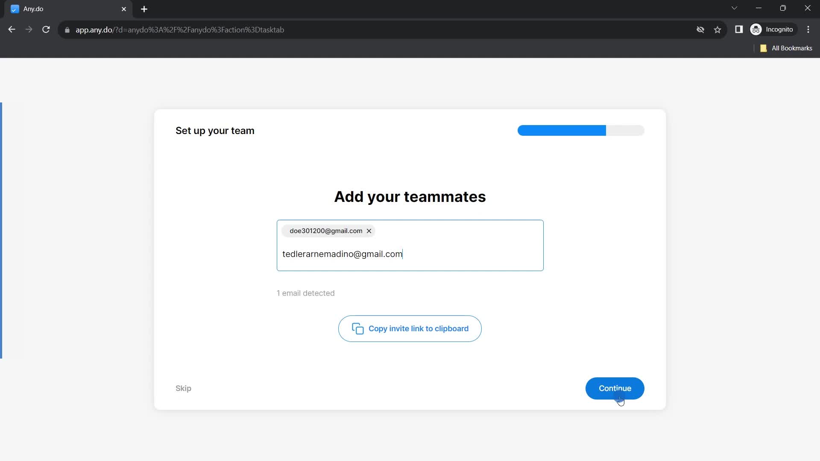Click the copy invite link icon
The image size is (820, 461).
[x=357, y=329]
